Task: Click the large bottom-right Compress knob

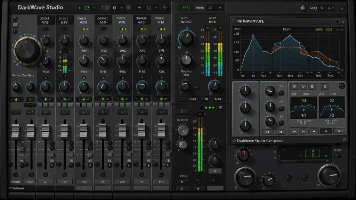Action: coord(330,175)
